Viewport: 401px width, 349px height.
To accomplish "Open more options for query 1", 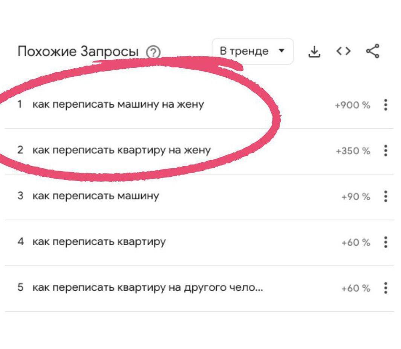I will (385, 105).
